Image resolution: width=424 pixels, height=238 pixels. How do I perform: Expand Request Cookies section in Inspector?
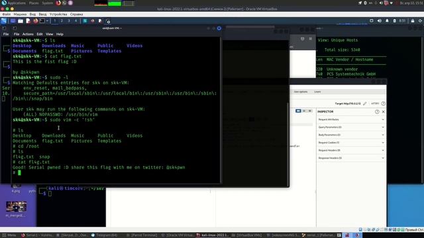click(351, 143)
